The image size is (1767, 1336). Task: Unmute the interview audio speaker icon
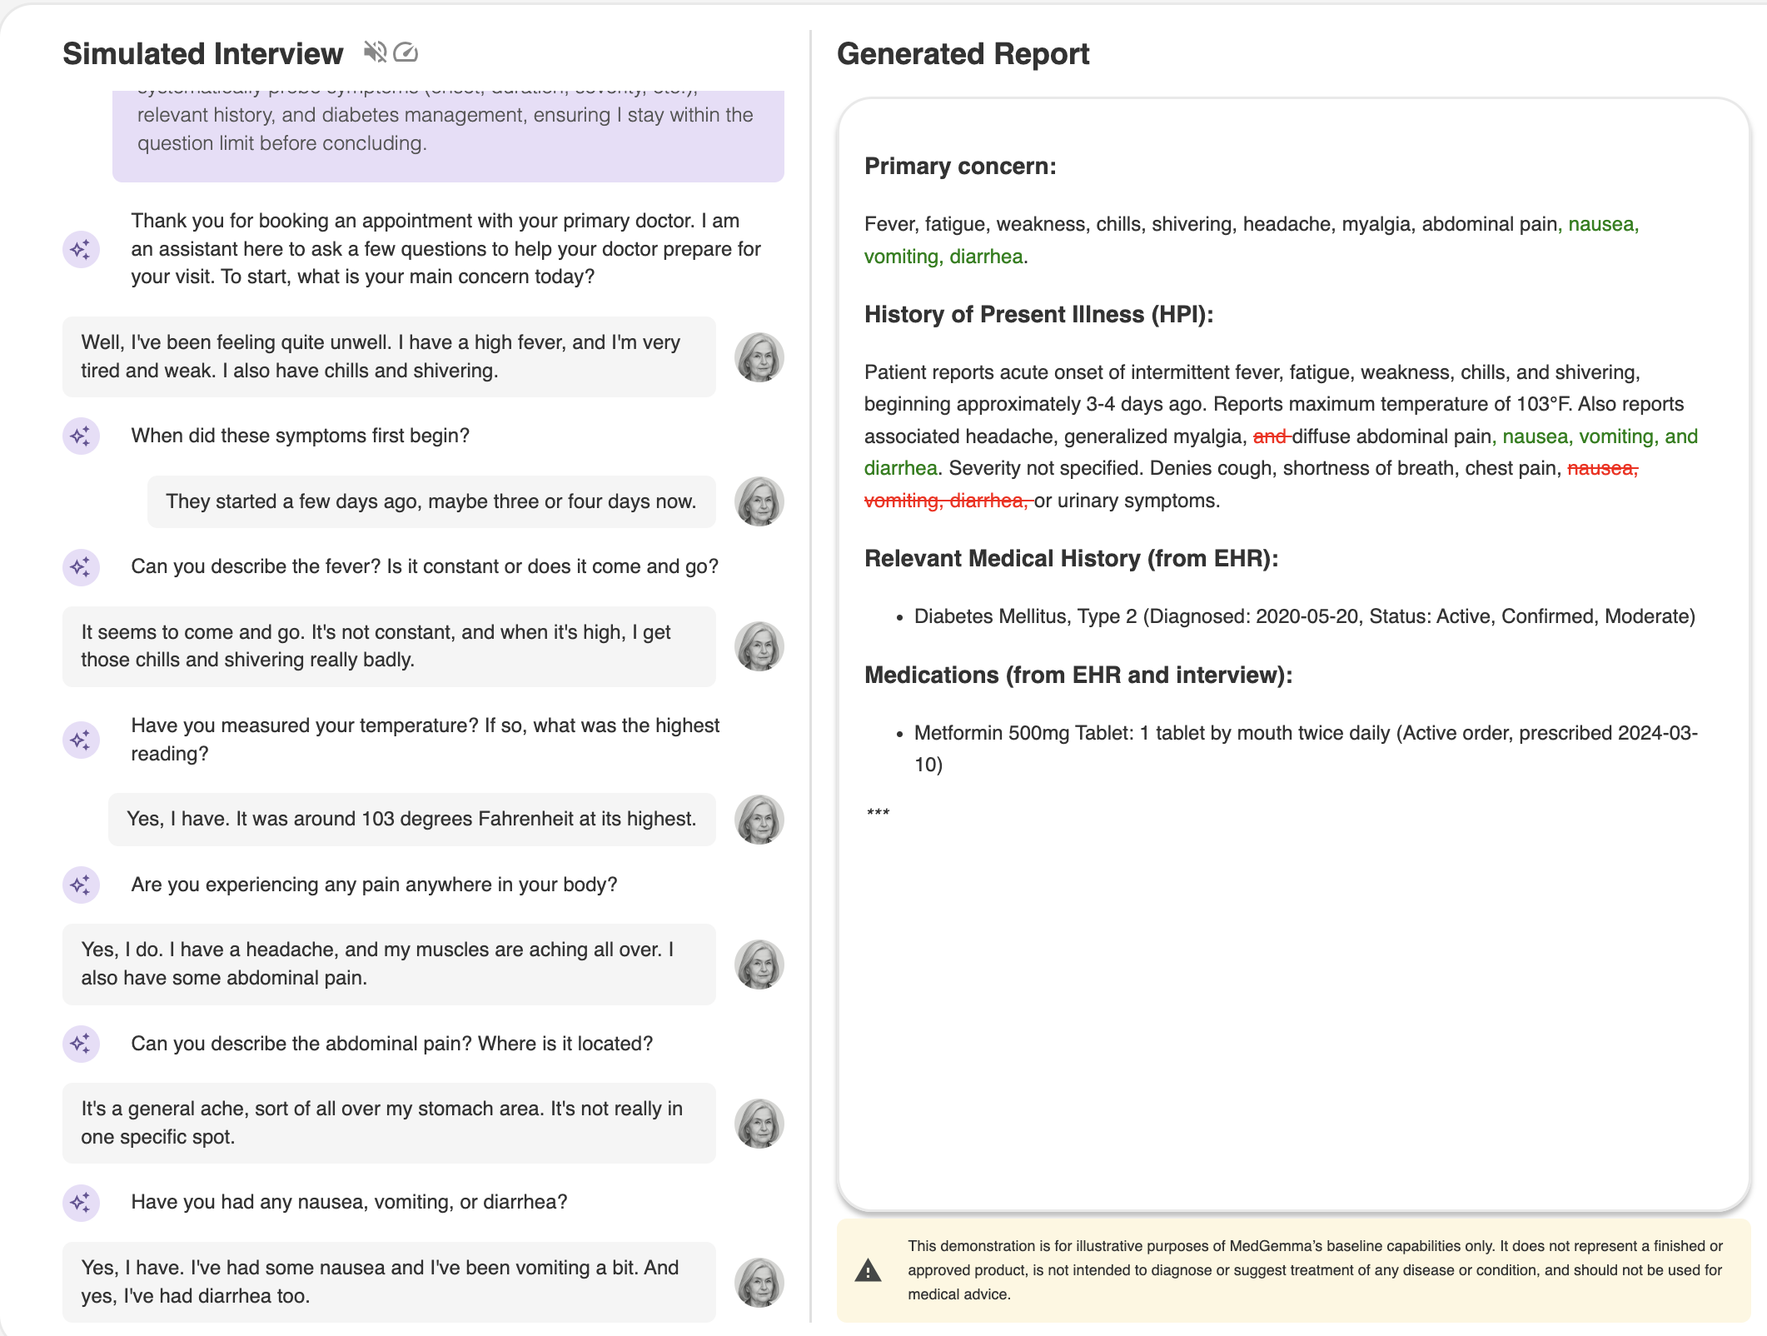375,52
